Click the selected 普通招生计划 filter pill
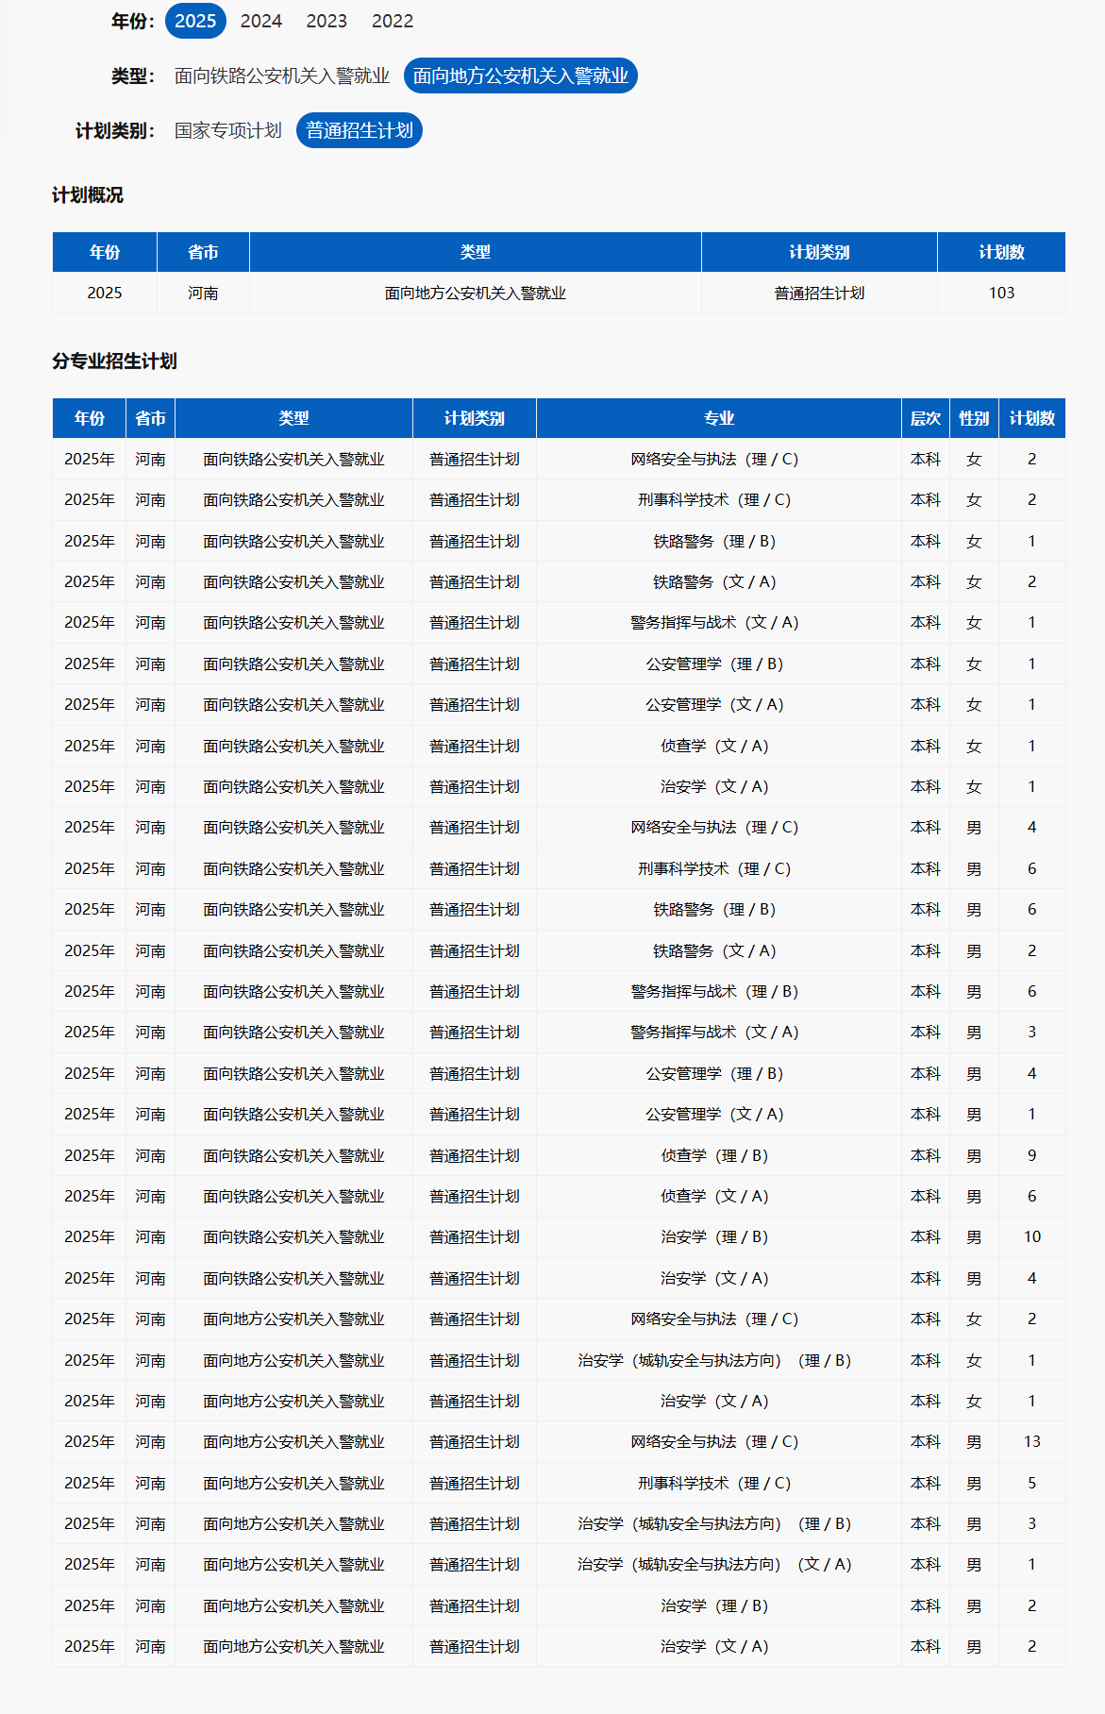Screen dimensions: 1105x1714 click(359, 130)
